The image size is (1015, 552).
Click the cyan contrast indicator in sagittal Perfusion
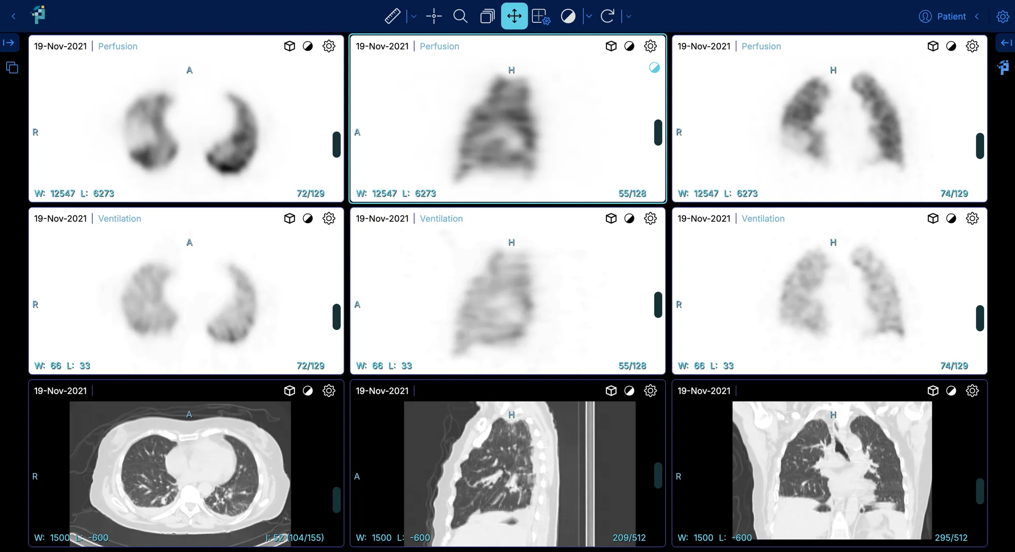click(655, 67)
